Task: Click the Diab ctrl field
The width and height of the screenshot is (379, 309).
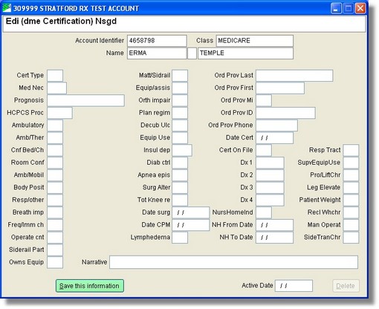Action: click(x=180, y=163)
